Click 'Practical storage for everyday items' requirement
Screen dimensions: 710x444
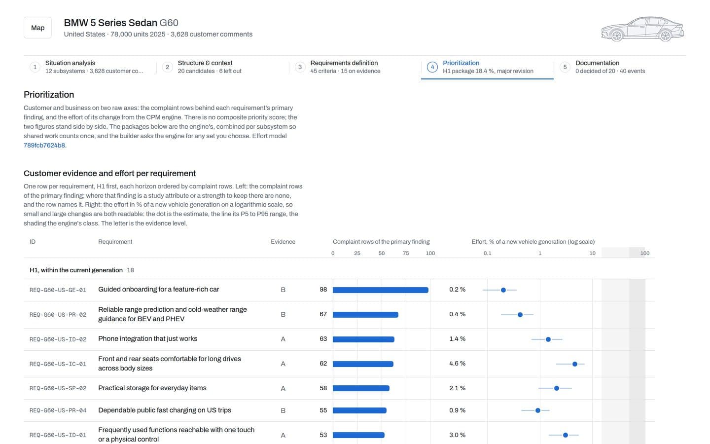[152, 388]
